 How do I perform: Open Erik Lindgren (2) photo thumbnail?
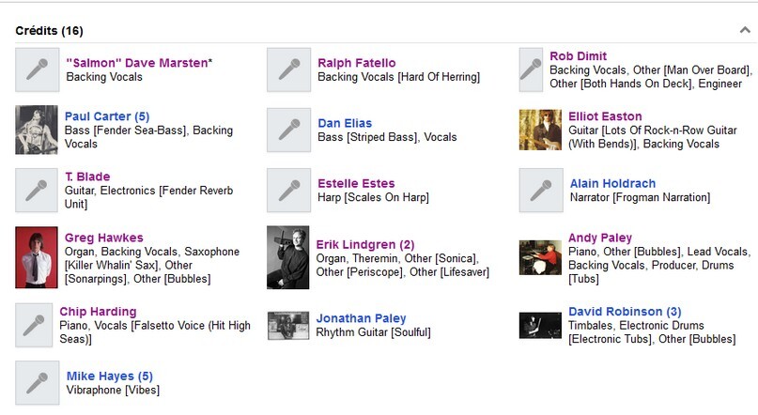[x=288, y=257]
